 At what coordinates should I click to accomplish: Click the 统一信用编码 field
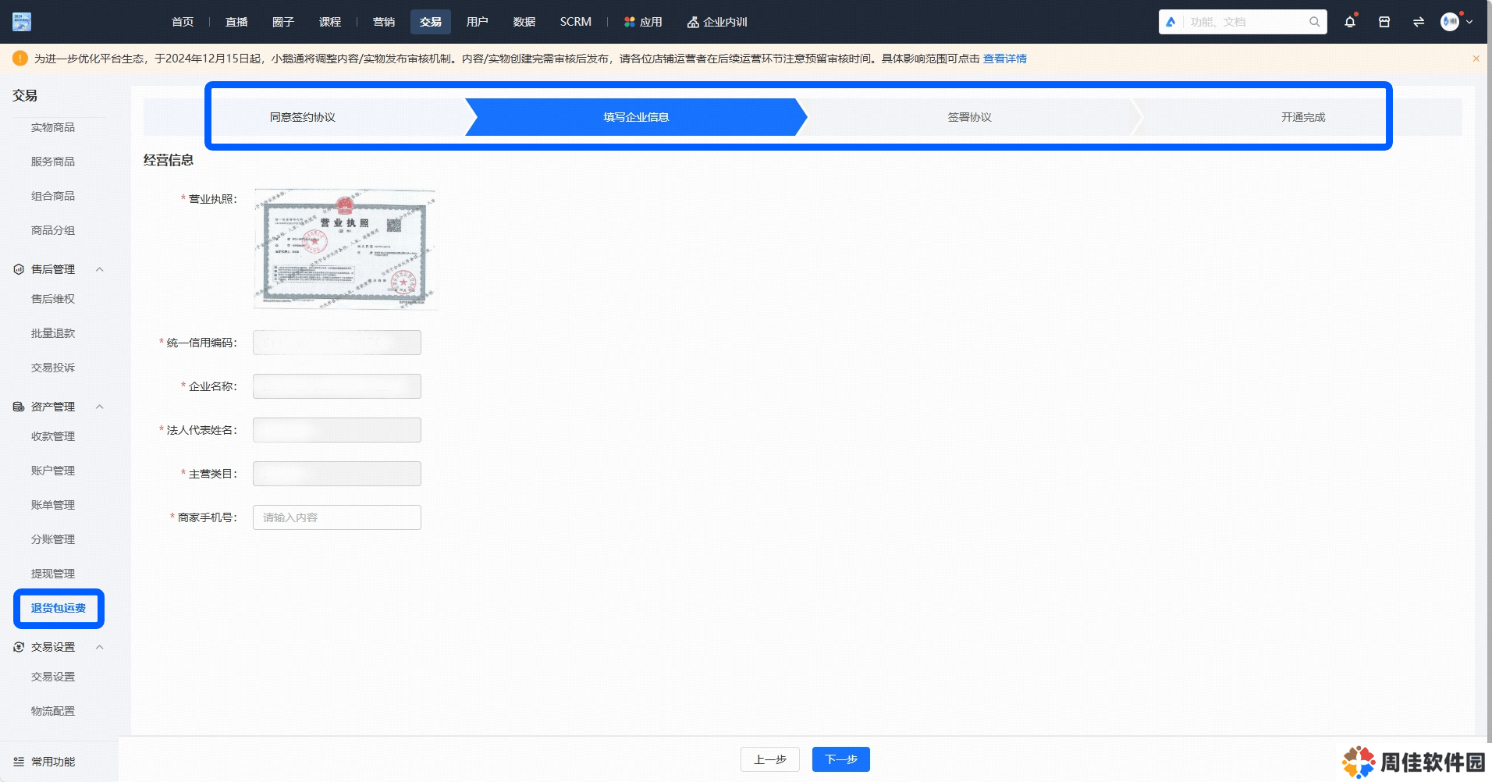pos(337,343)
